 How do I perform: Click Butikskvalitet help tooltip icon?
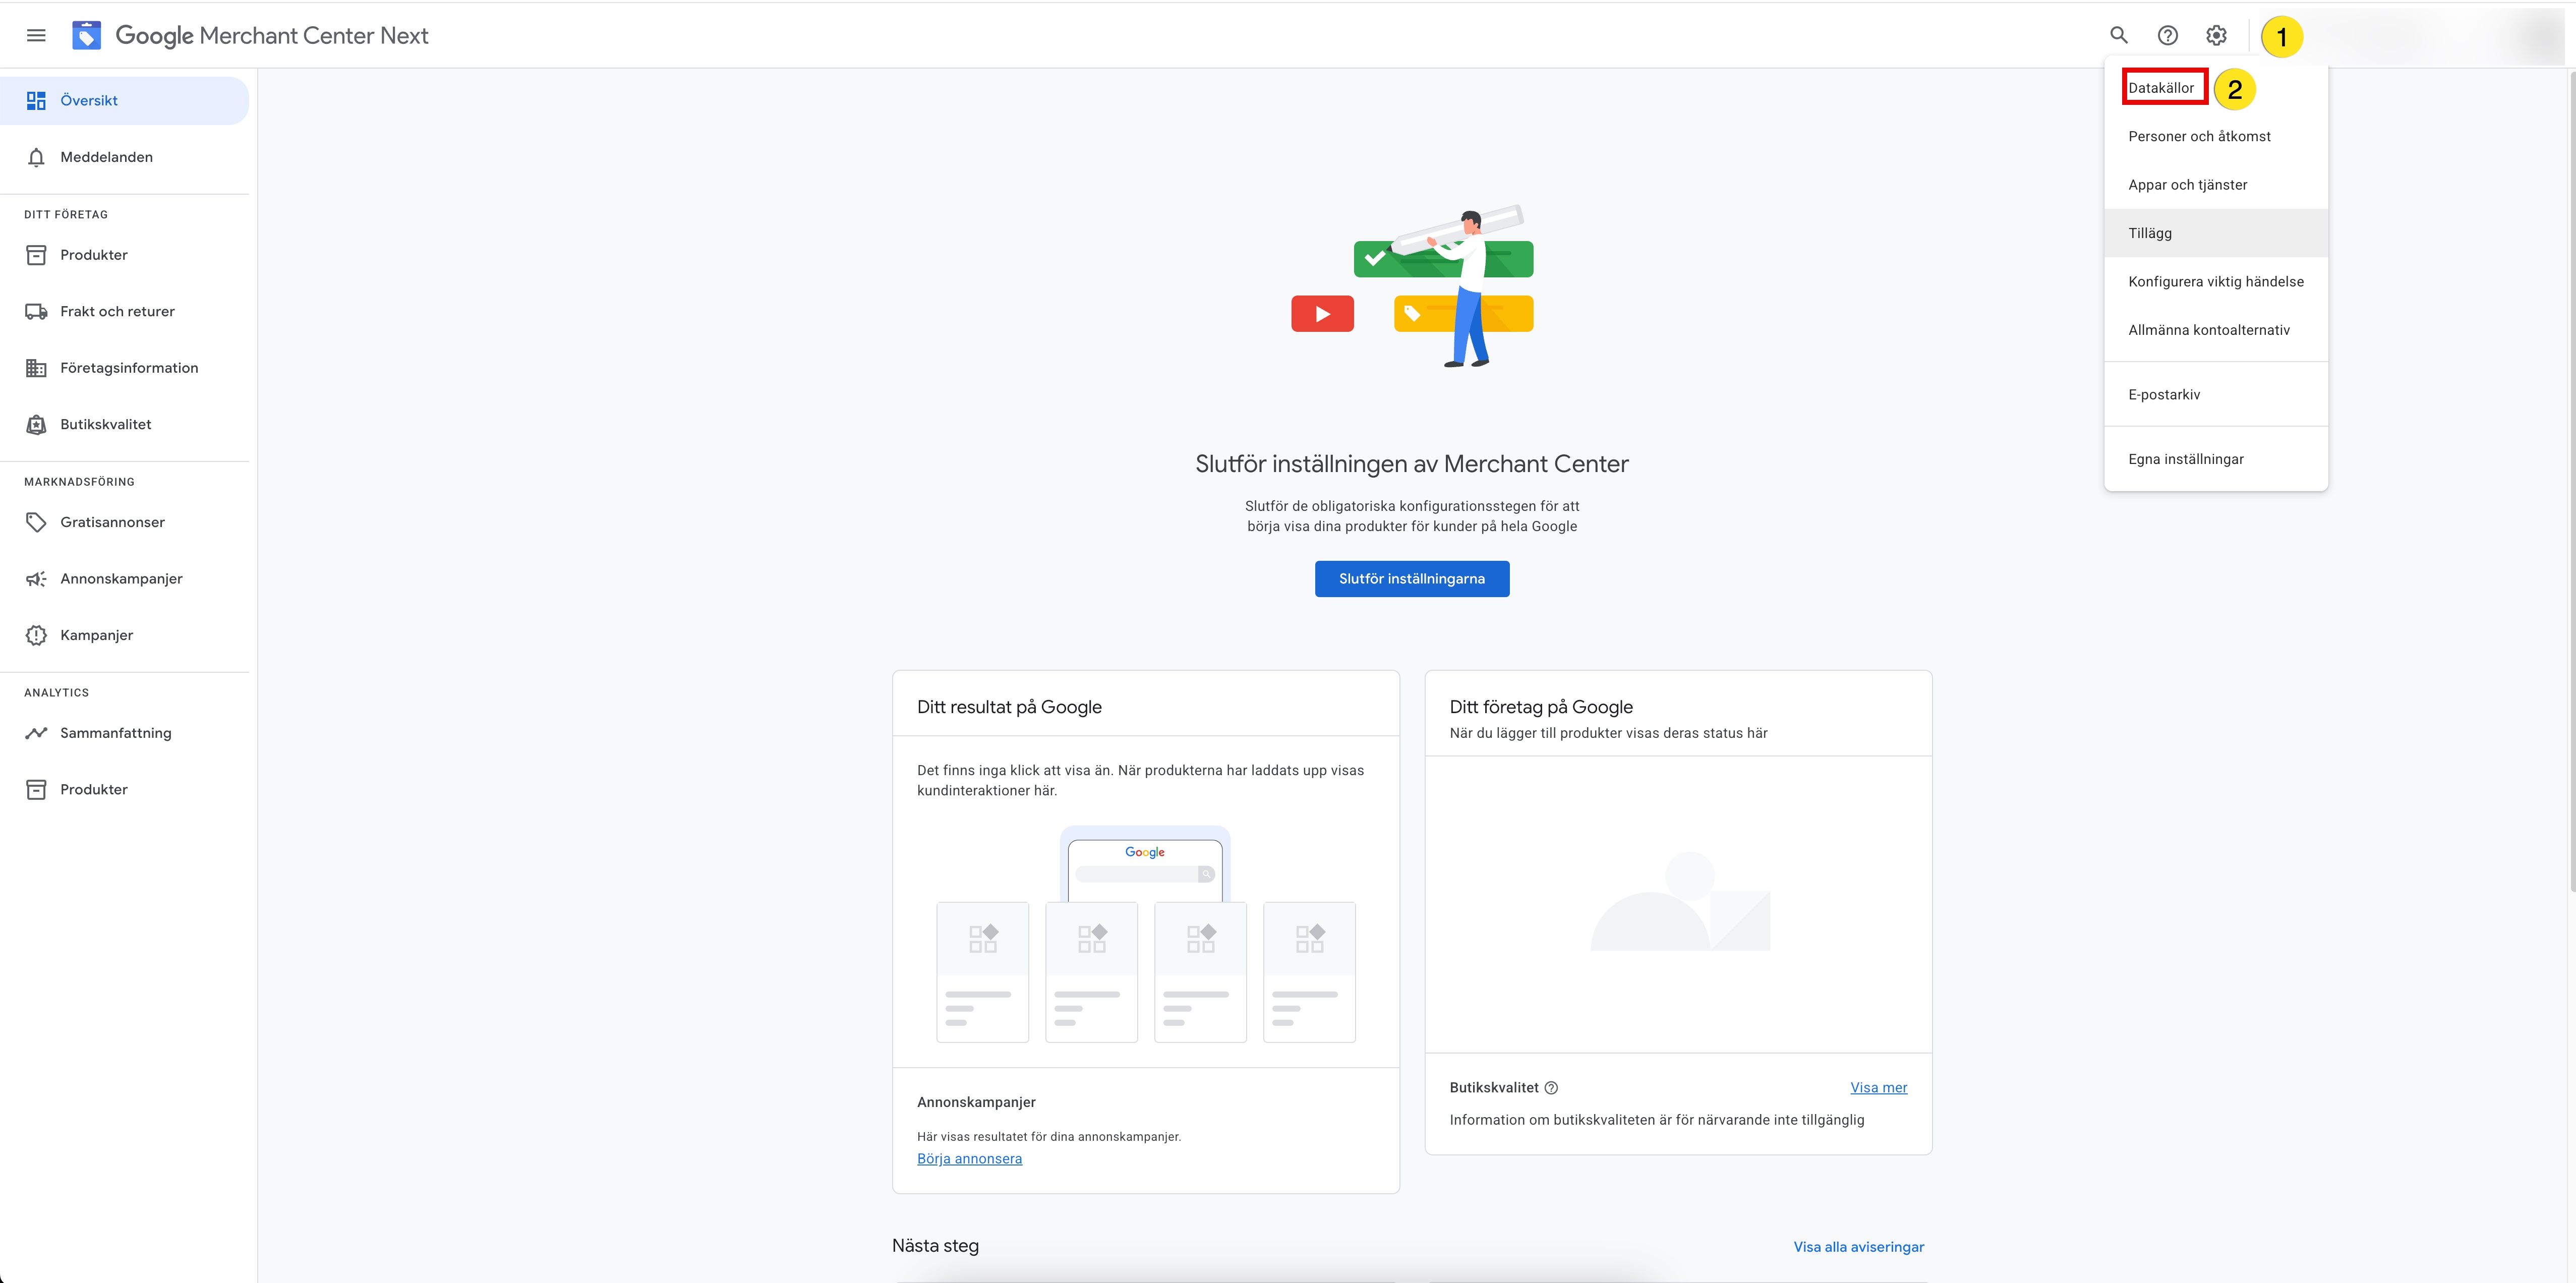tap(1551, 1088)
